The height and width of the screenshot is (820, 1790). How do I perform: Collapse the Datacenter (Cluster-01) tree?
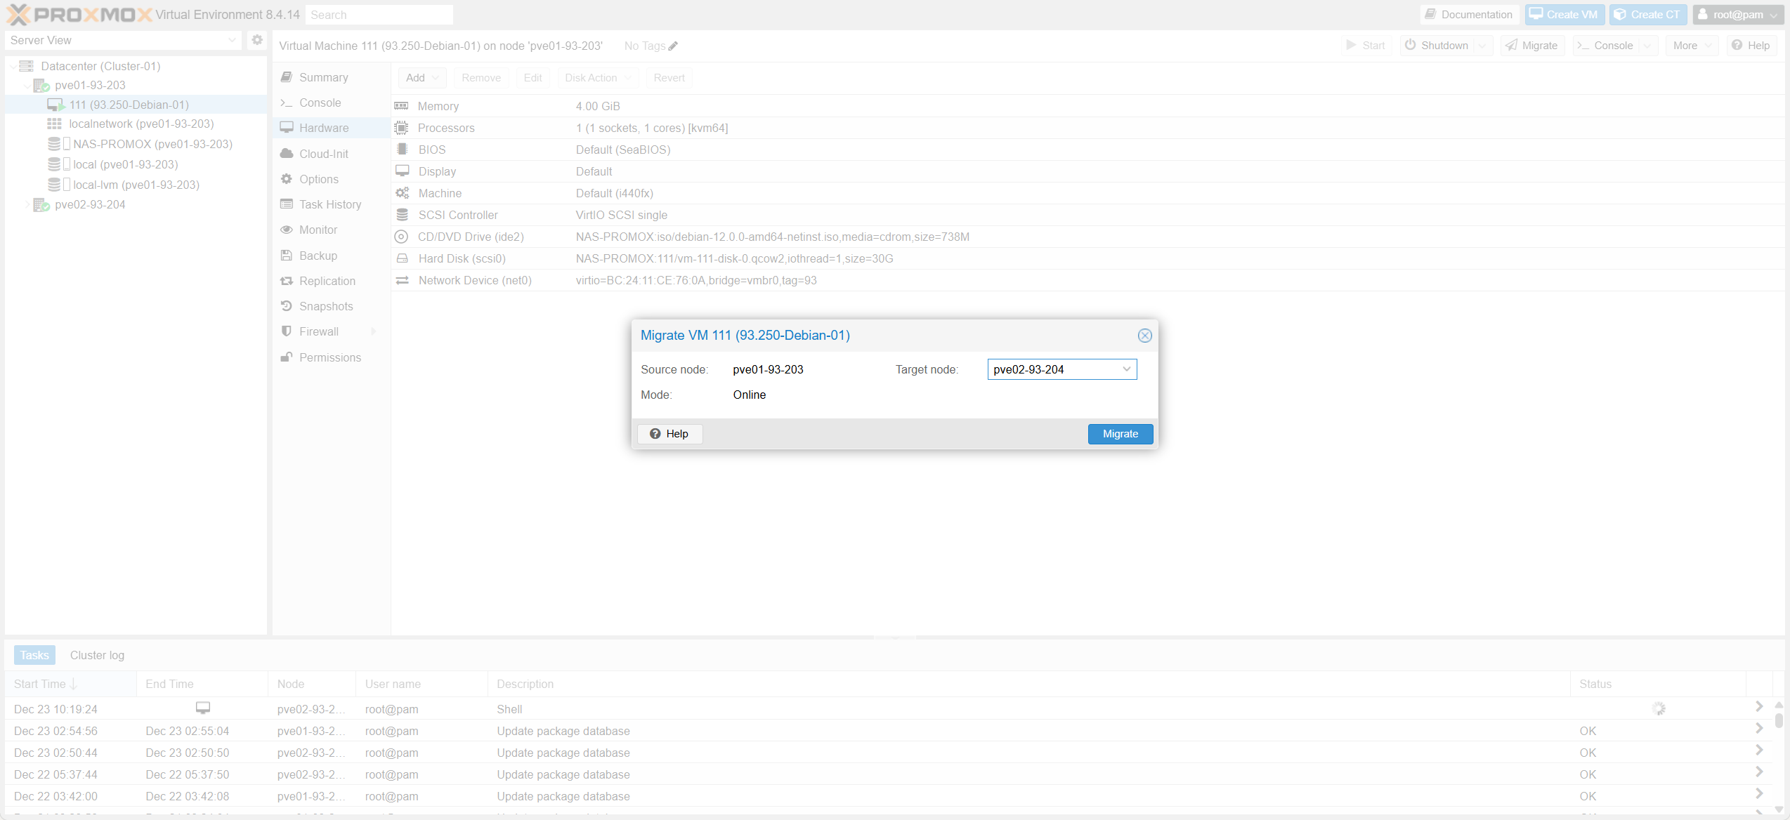pos(13,66)
